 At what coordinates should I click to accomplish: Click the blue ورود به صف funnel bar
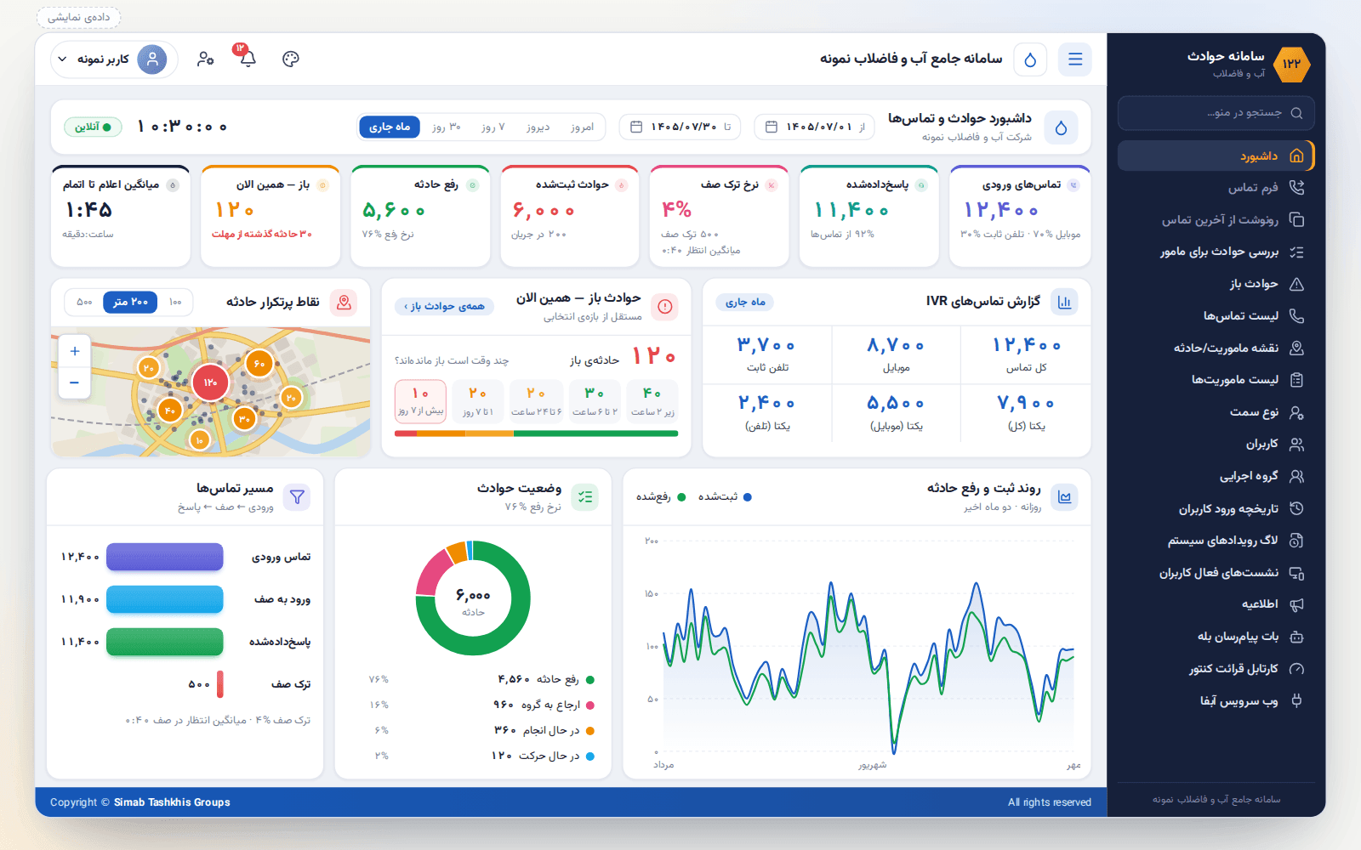(x=165, y=599)
